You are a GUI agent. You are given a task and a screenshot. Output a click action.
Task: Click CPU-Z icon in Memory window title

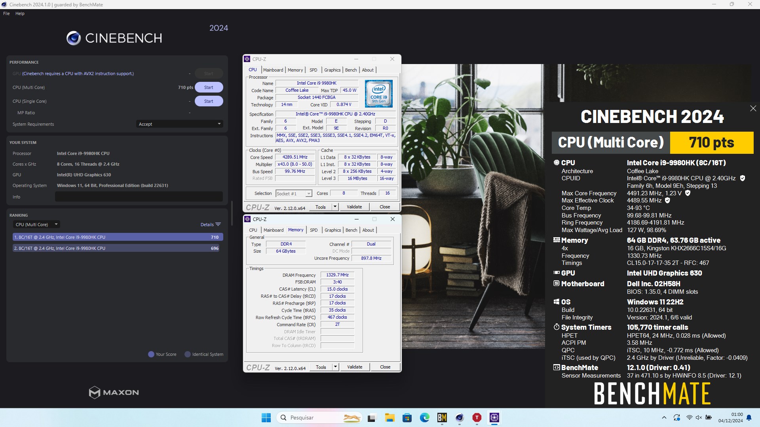pyautogui.click(x=247, y=219)
